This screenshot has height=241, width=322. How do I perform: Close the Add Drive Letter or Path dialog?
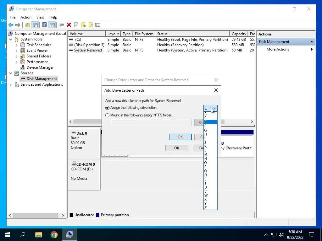(x=216, y=90)
